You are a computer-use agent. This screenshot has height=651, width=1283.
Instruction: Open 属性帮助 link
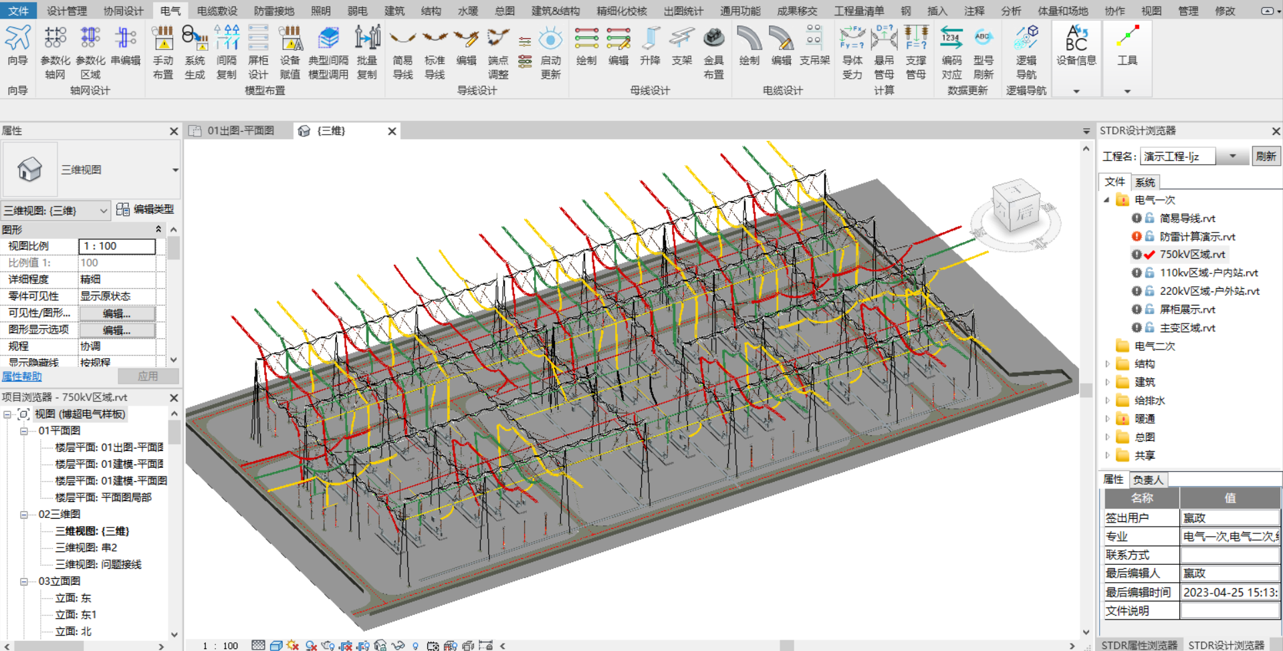point(21,376)
